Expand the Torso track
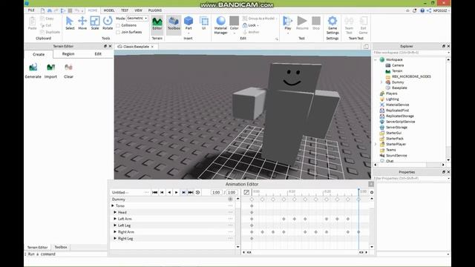Image resolution: width=475 pixels, height=267 pixels. point(113,206)
